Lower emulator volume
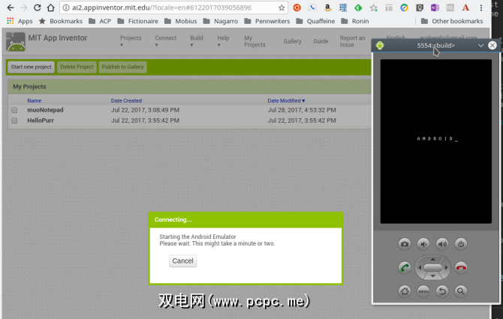The width and height of the screenshot is (503, 319). [423, 244]
